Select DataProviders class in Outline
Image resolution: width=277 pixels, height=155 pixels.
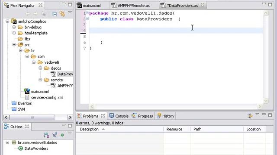click(x=33, y=149)
